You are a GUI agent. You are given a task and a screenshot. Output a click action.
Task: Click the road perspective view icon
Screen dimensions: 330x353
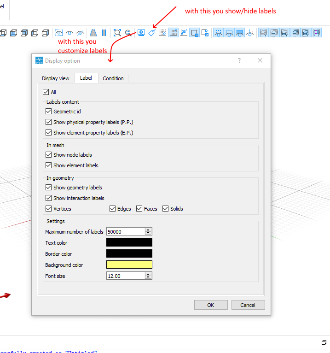click(93, 33)
